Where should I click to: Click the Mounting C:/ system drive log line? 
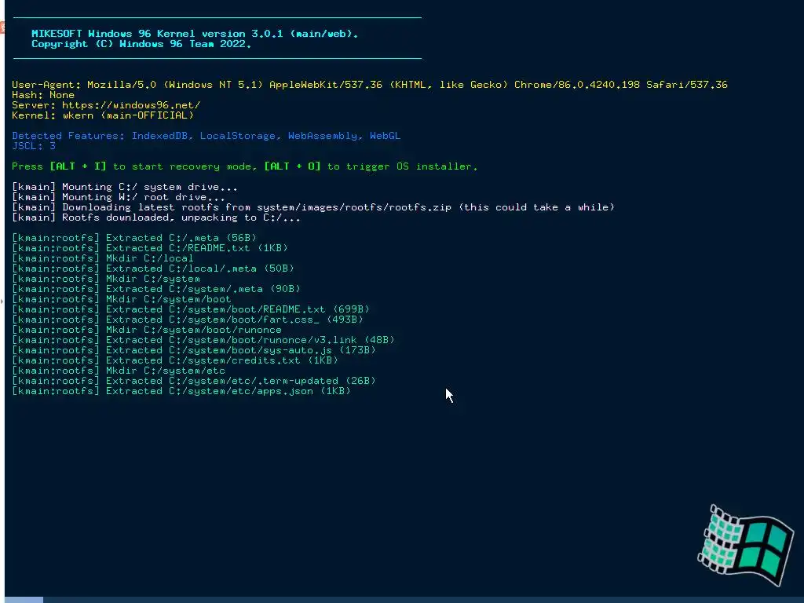pyautogui.click(x=125, y=187)
